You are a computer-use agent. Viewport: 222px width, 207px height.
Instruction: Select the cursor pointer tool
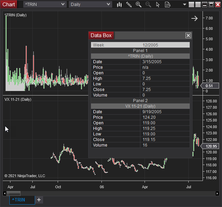coord(158,5)
